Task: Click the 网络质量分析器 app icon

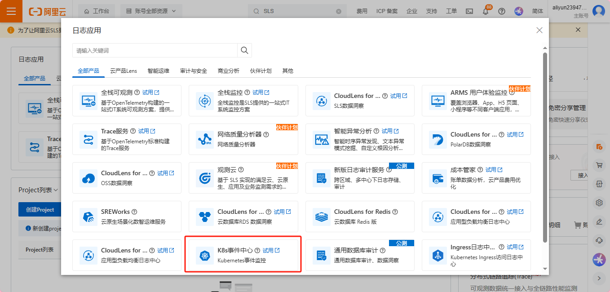Action: 205,139
